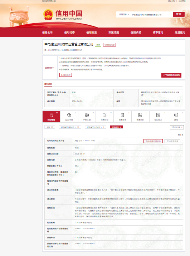Click the 处罚依据 description text
The image size is (190, 256).
click(127, 212)
